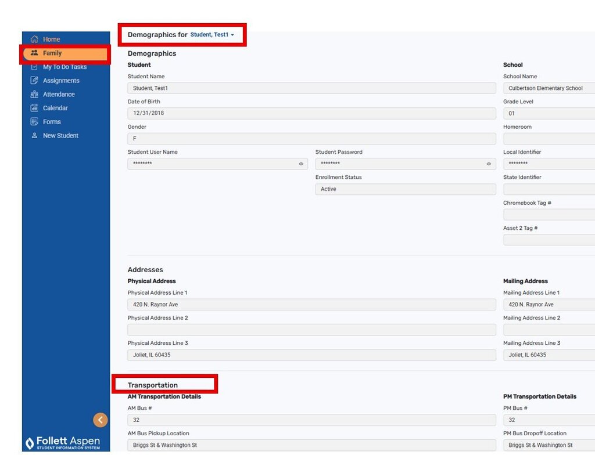The image size is (595, 455).
Task: Click the Mailing Address subheading
Action: pos(525,281)
